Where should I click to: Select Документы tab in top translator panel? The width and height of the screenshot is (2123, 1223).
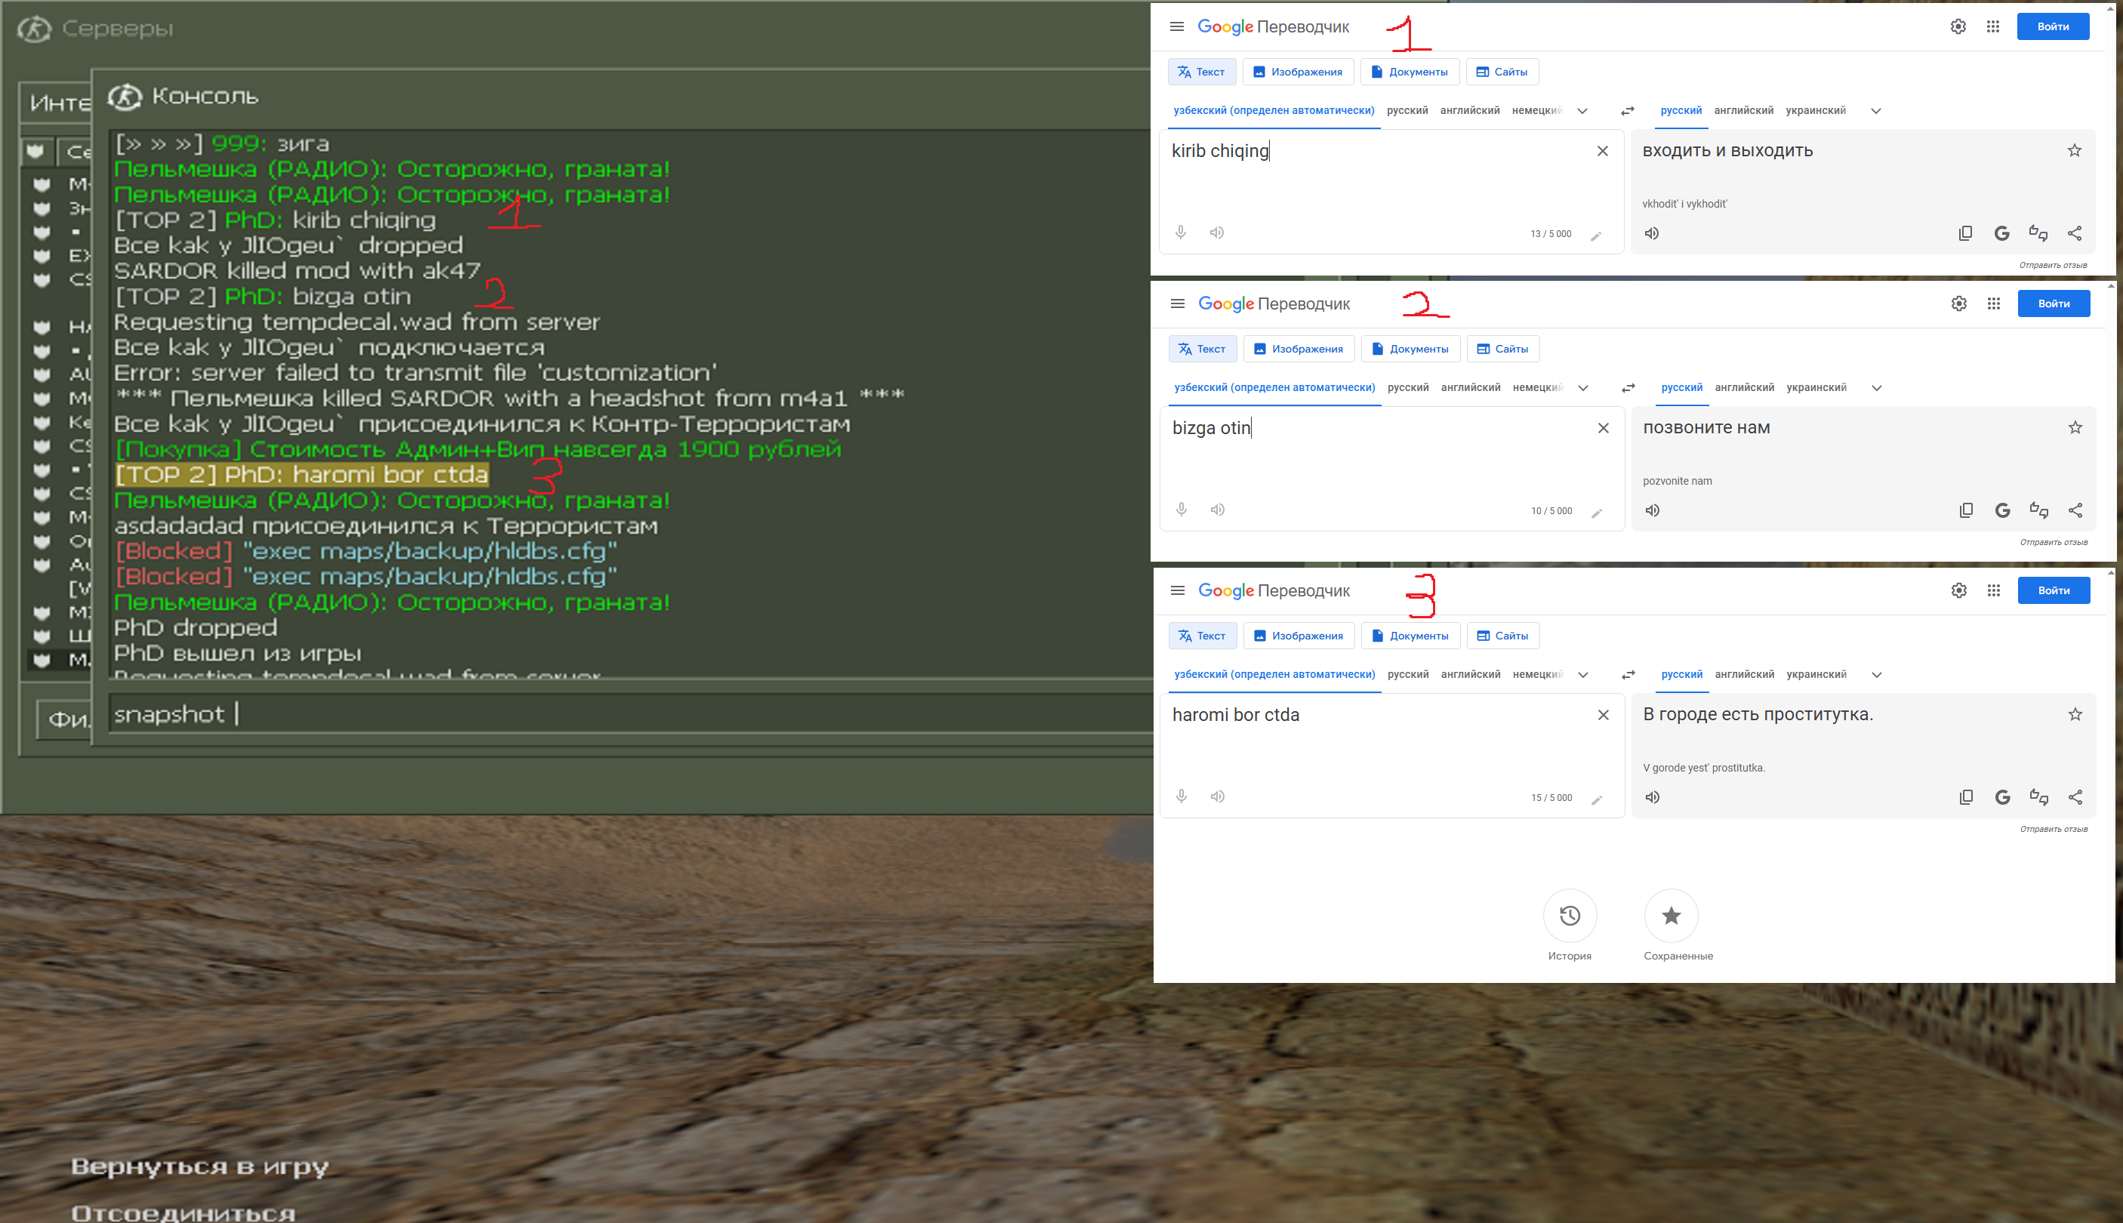tap(1410, 72)
